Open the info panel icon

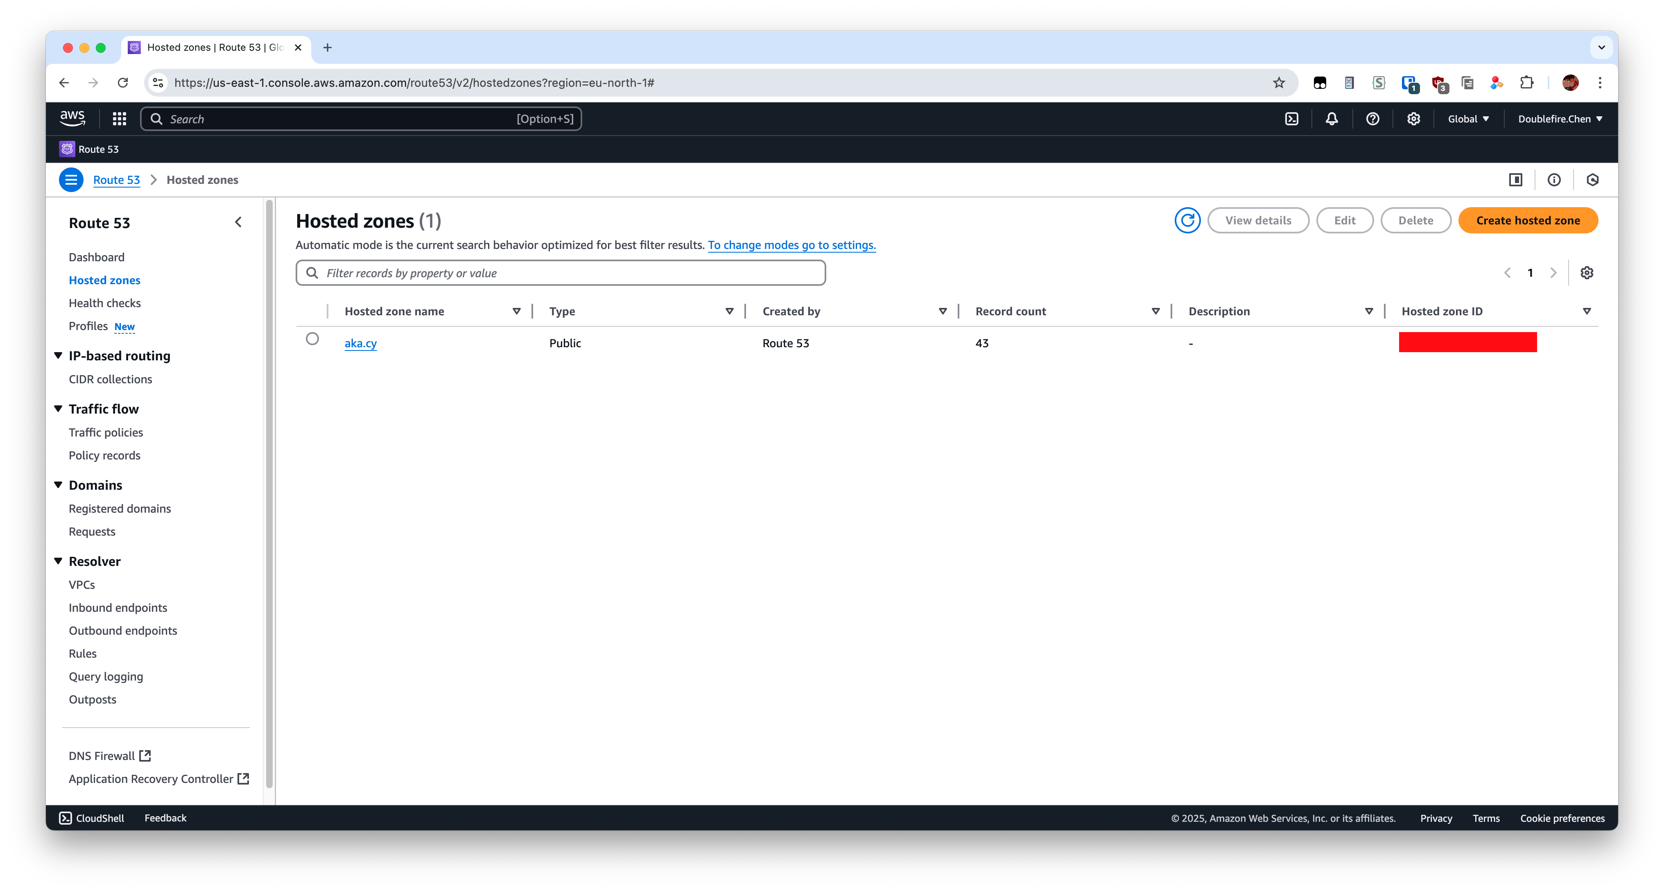click(1554, 180)
